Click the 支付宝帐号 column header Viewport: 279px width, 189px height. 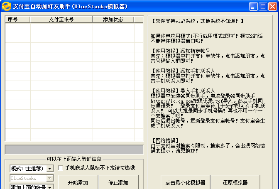point(61,20)
